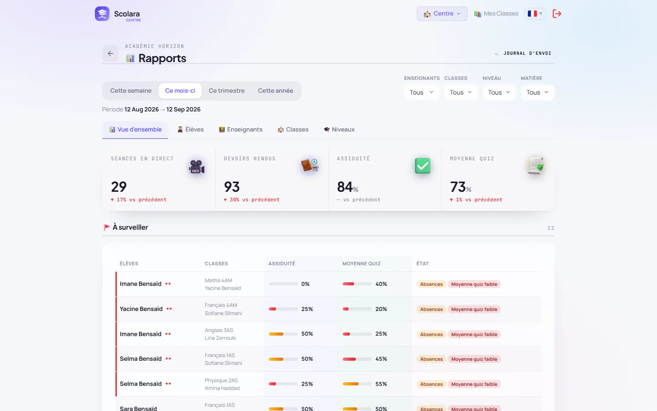The width and height of the screenshot is (657, 411).
Task: Expand the Matière filter dropdown
Action: click(x=537, y=92)
